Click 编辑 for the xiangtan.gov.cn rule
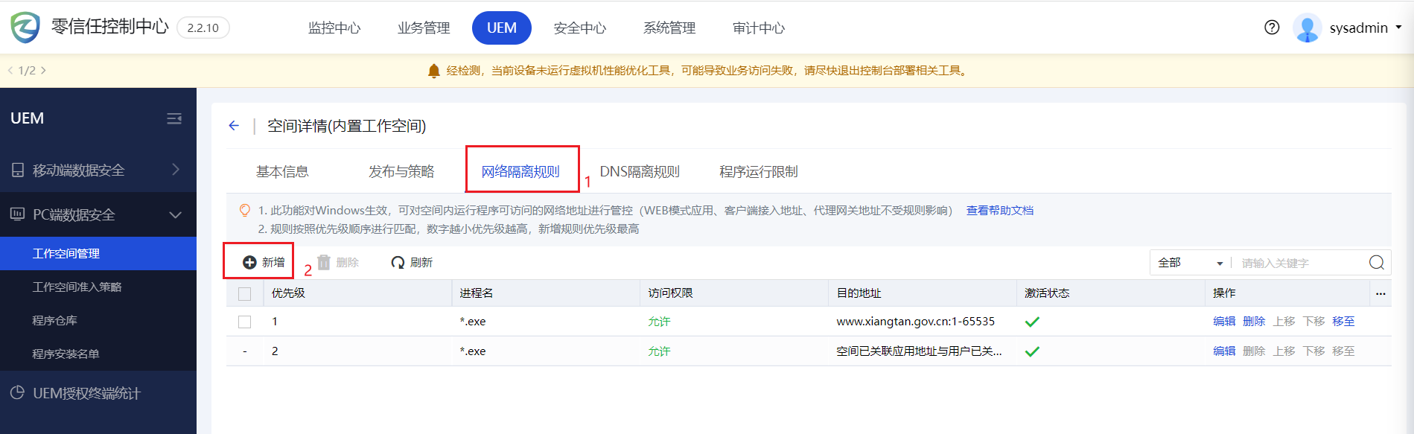Viewport: 1414px width, 434px height. 1223,322
